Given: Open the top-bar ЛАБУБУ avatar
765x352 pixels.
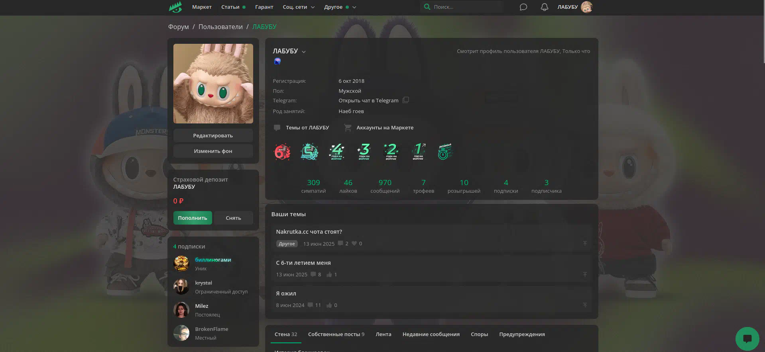Looking at the screenshot, I should (x=586, y=7).
